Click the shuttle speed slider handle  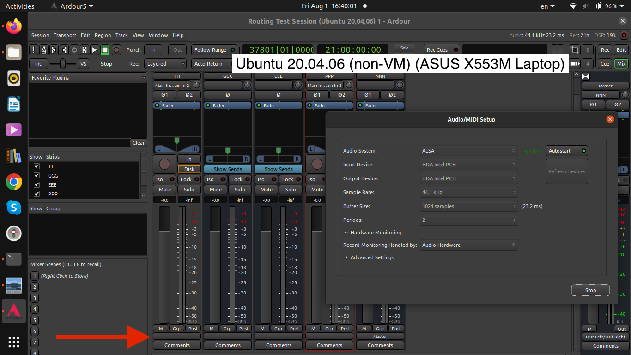tap(62, 64)
